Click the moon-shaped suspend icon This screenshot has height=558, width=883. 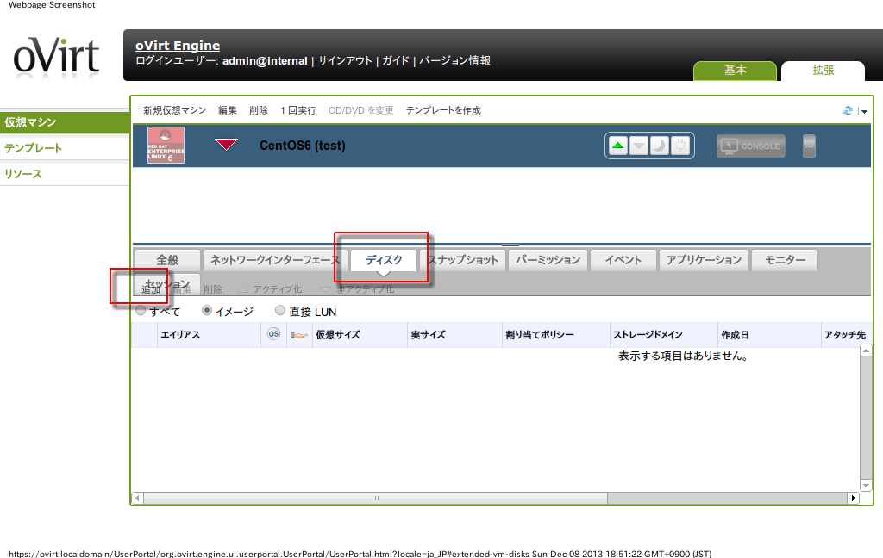[x=660, y=146]
